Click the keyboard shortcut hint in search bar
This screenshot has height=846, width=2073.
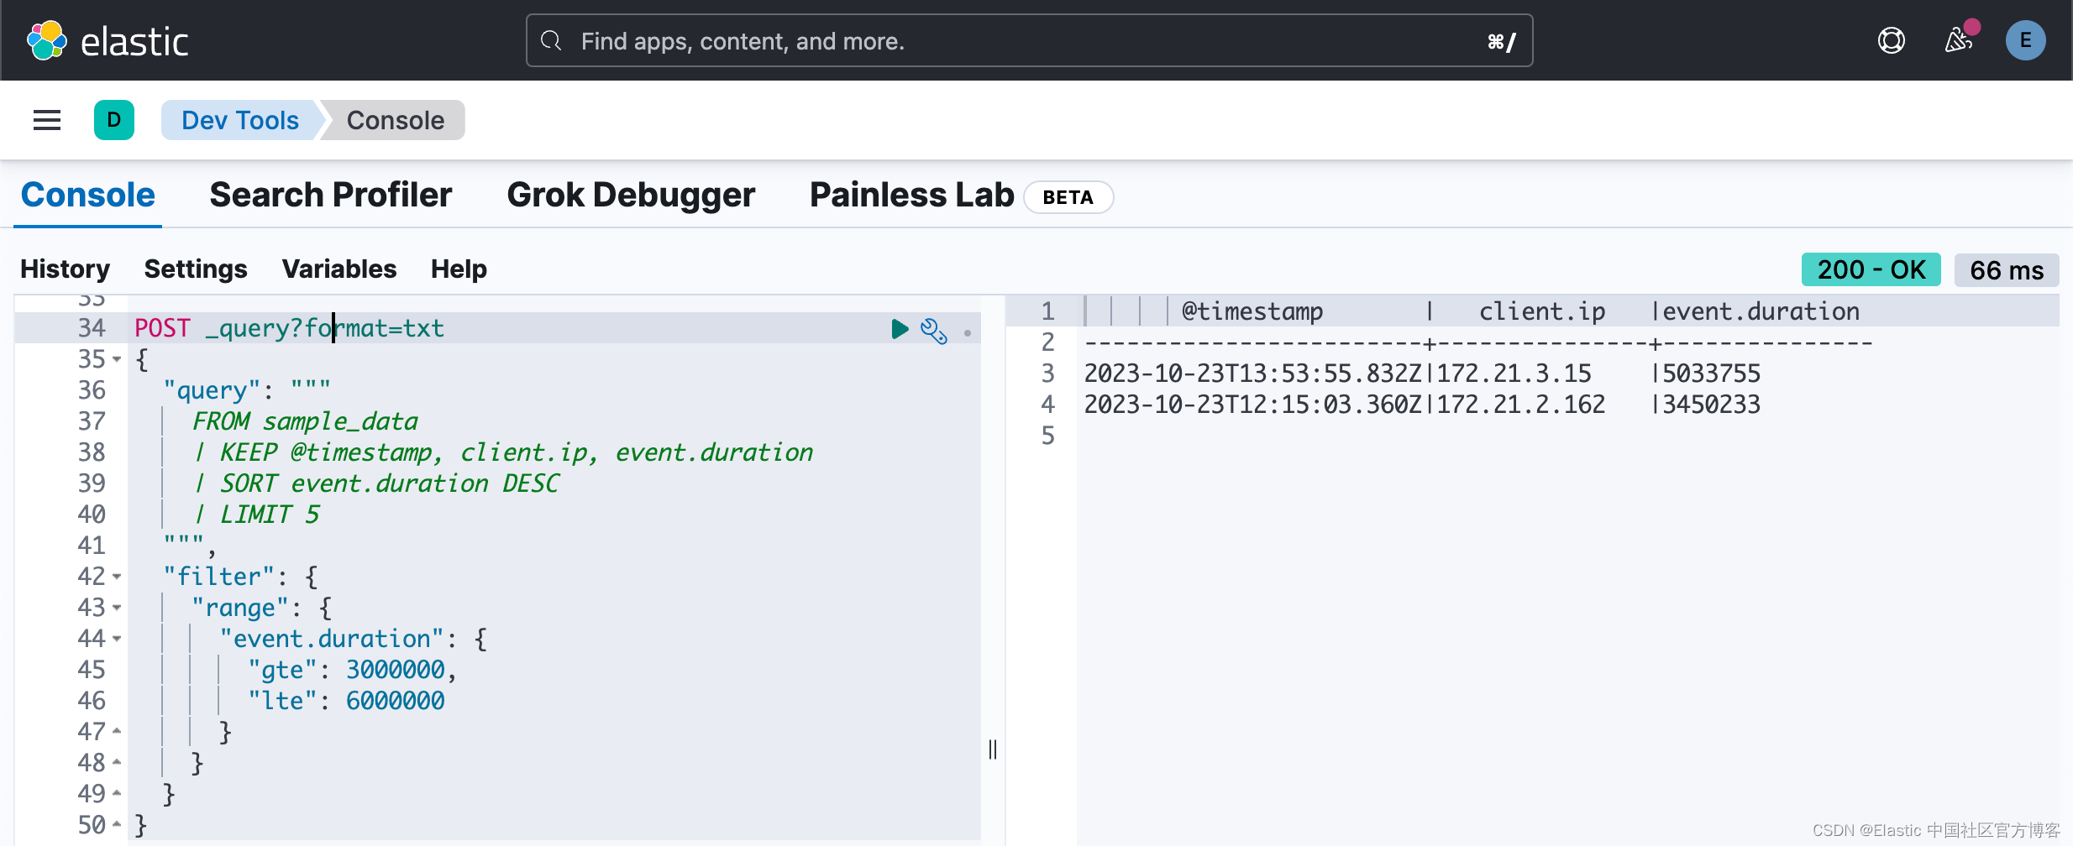click(1501, 41)
